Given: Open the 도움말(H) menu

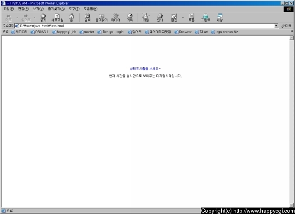Looking at the screenshot, I should [90, 9].
